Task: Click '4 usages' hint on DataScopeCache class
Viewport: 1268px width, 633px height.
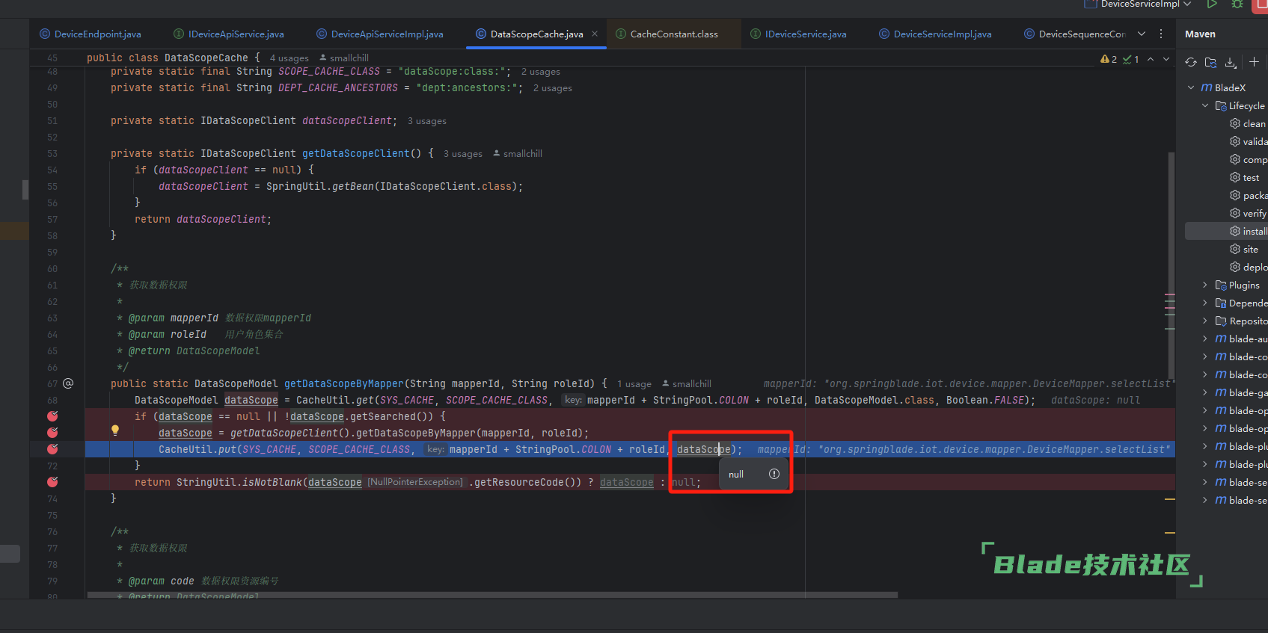Action: pyautogui.click(x=290, y=58)
